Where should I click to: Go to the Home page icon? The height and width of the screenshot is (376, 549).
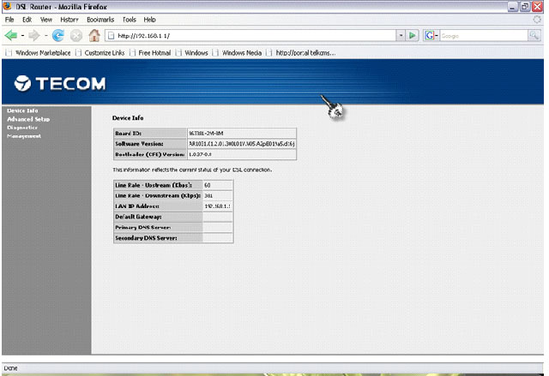94,35
